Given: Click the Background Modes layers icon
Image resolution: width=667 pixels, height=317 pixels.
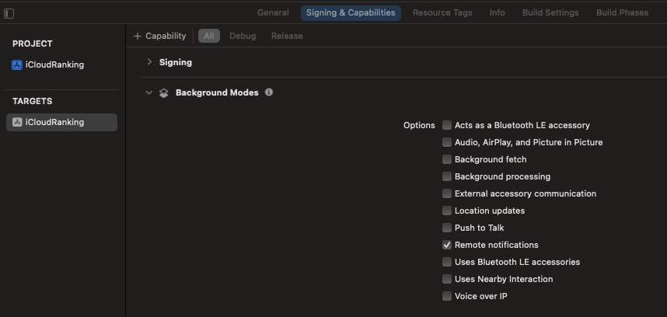Looking at the screenshot, I should [x=164, y=93].
